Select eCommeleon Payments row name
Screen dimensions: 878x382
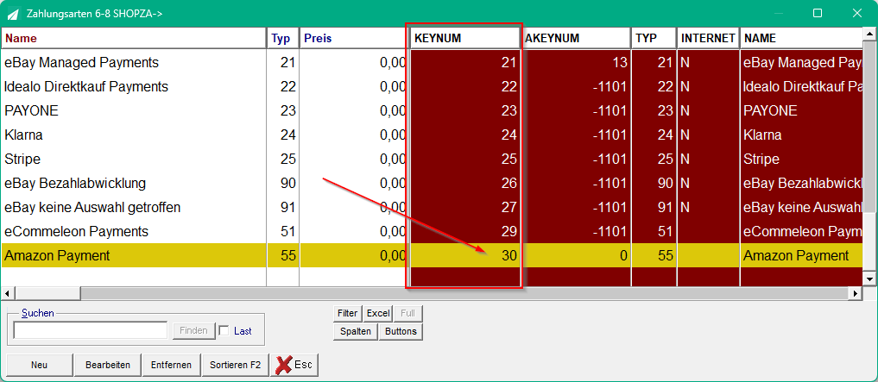(76, 232)
